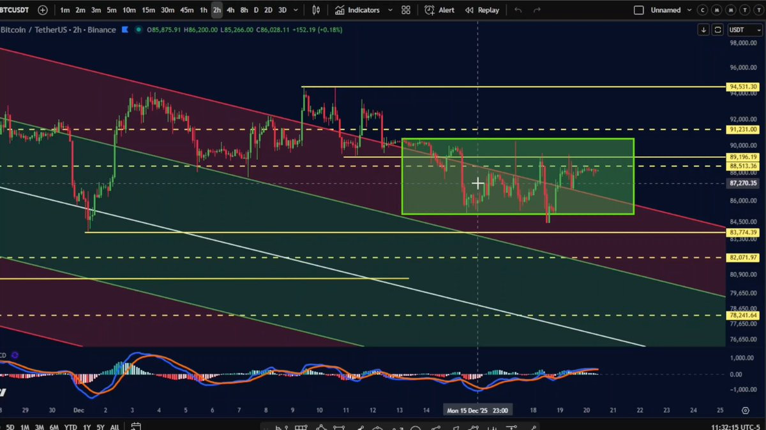Open the candlestick chart type selector
The height and width of the screenshot is (430, 766).
point(317,10)
